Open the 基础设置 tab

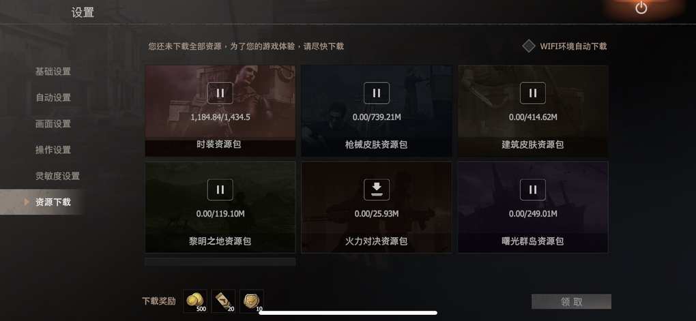pyautogui.click(x=53, y=72)
